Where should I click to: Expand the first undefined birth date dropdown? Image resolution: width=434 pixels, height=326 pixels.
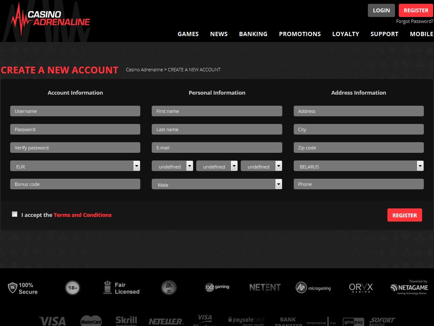[x=172, y=166]
